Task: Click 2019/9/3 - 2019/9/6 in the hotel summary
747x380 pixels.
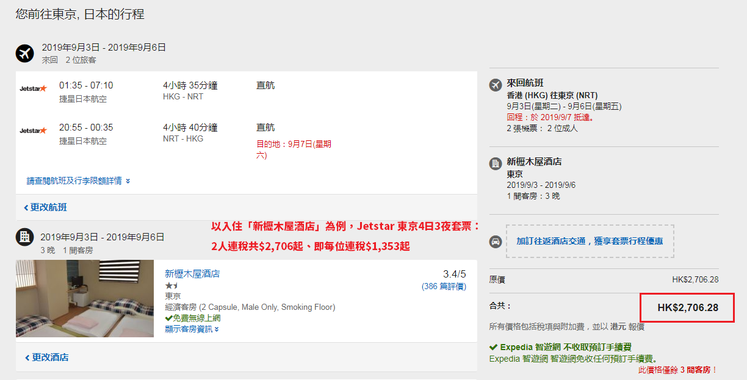Action: (541, 185)
